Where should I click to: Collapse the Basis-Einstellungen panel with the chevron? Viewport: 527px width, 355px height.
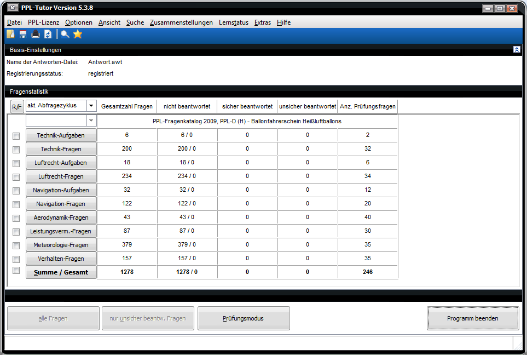(517, 49)
